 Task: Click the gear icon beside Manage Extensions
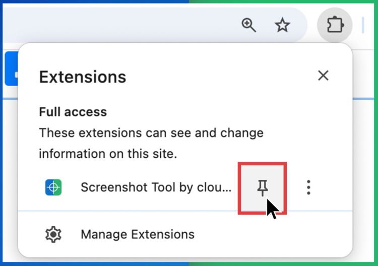pyautogui.click(x=53, y=234)
